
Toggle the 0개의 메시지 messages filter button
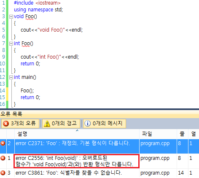click(104, 124)
